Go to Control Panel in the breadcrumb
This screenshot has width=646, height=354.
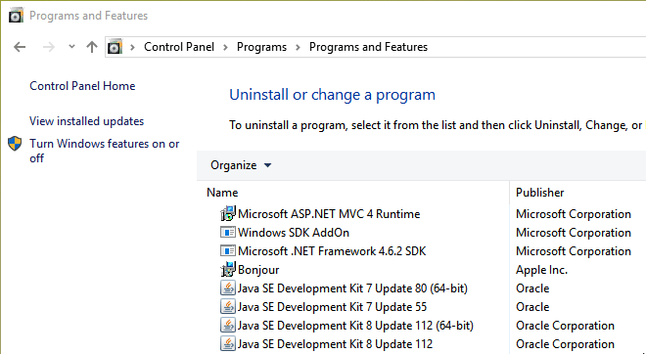[179, 47]
